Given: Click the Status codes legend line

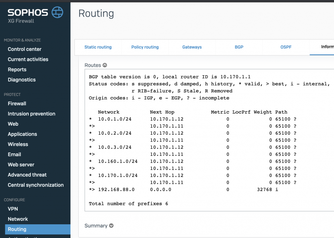Looking at the screenshot, I should (209, 84).
